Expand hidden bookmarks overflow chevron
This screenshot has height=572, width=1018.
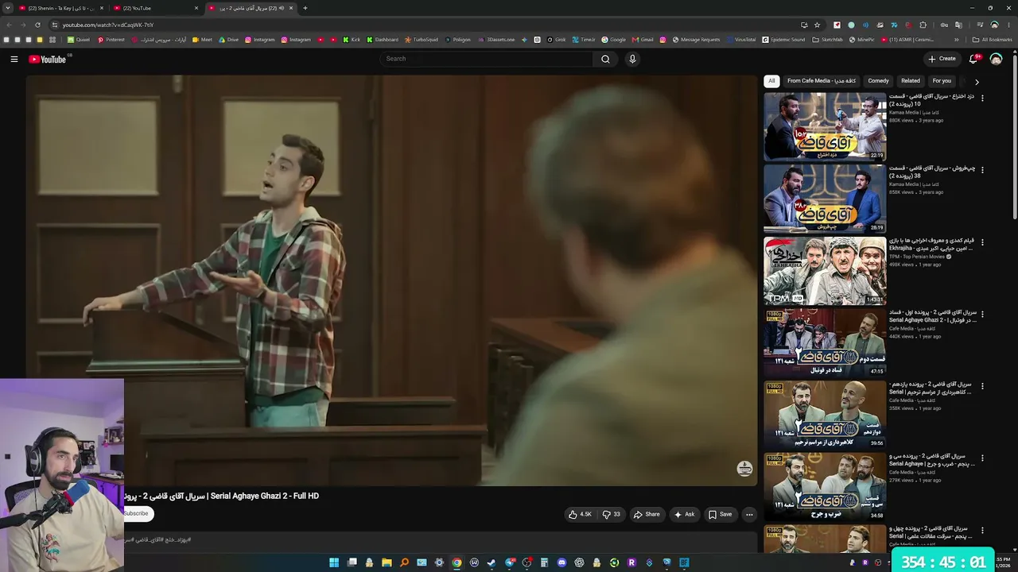click(957, 40)
